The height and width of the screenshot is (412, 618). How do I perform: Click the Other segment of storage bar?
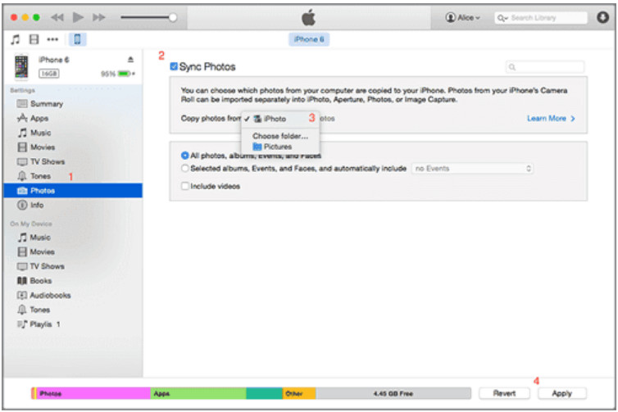(x=299, y=393)
